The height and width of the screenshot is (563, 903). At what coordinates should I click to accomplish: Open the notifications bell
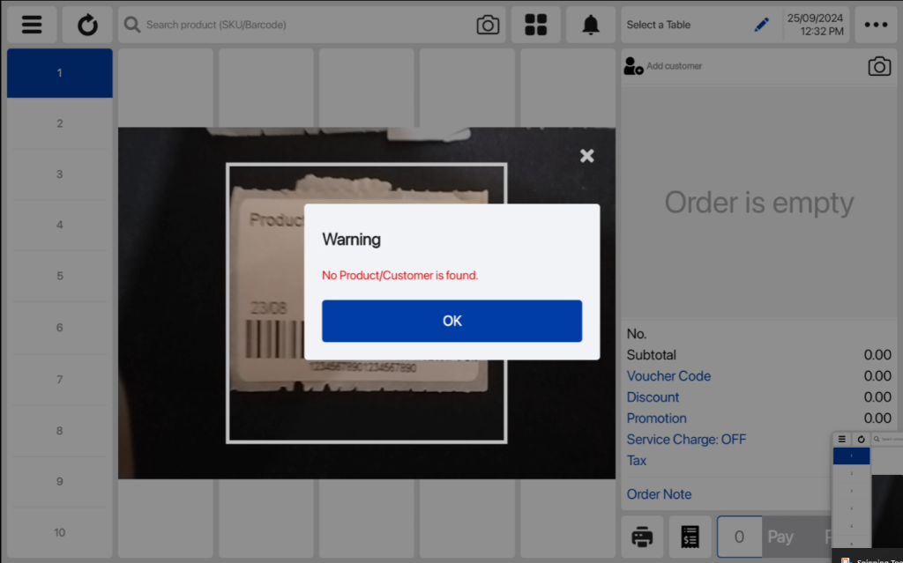[x=591, y=25]
